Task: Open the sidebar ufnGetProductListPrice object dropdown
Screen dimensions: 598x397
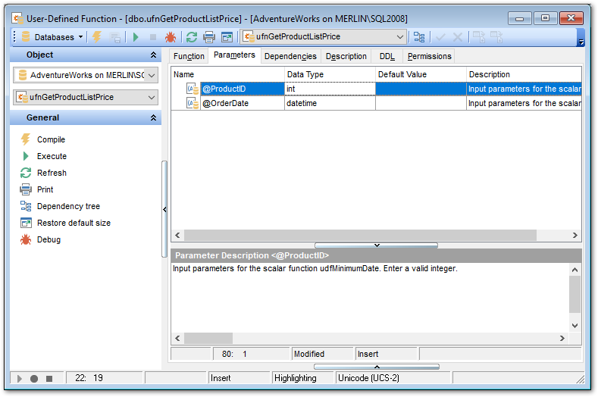Action: pyautogui.click(x=86, y=97)
